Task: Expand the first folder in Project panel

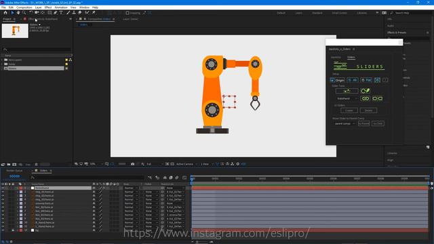Action: click(2, 60)
